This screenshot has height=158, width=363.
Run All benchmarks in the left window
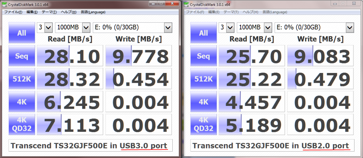click(x=22, y=33)
